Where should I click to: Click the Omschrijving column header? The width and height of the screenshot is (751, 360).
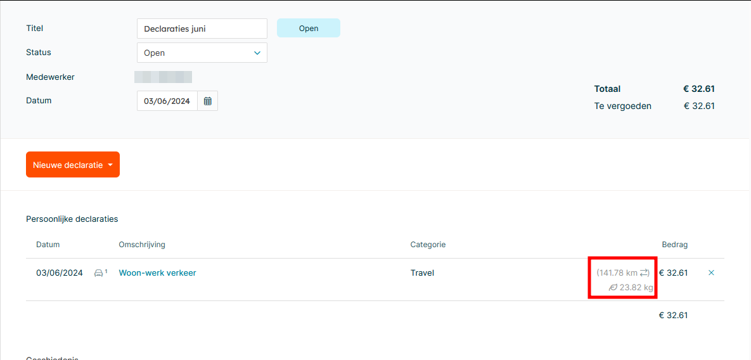pyautogui.click(x=142, y=245)
